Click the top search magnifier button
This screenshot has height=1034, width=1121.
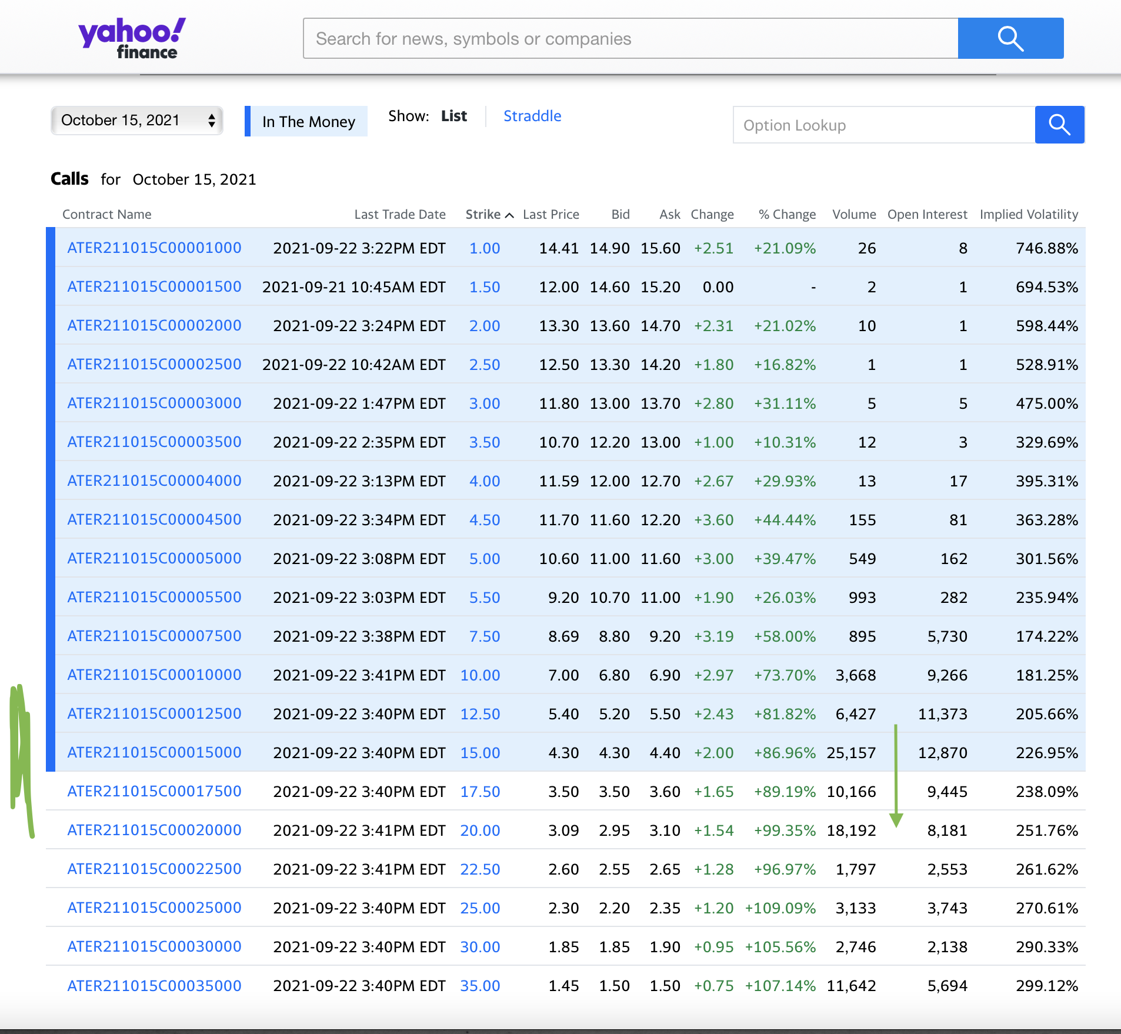point(1010,38)
